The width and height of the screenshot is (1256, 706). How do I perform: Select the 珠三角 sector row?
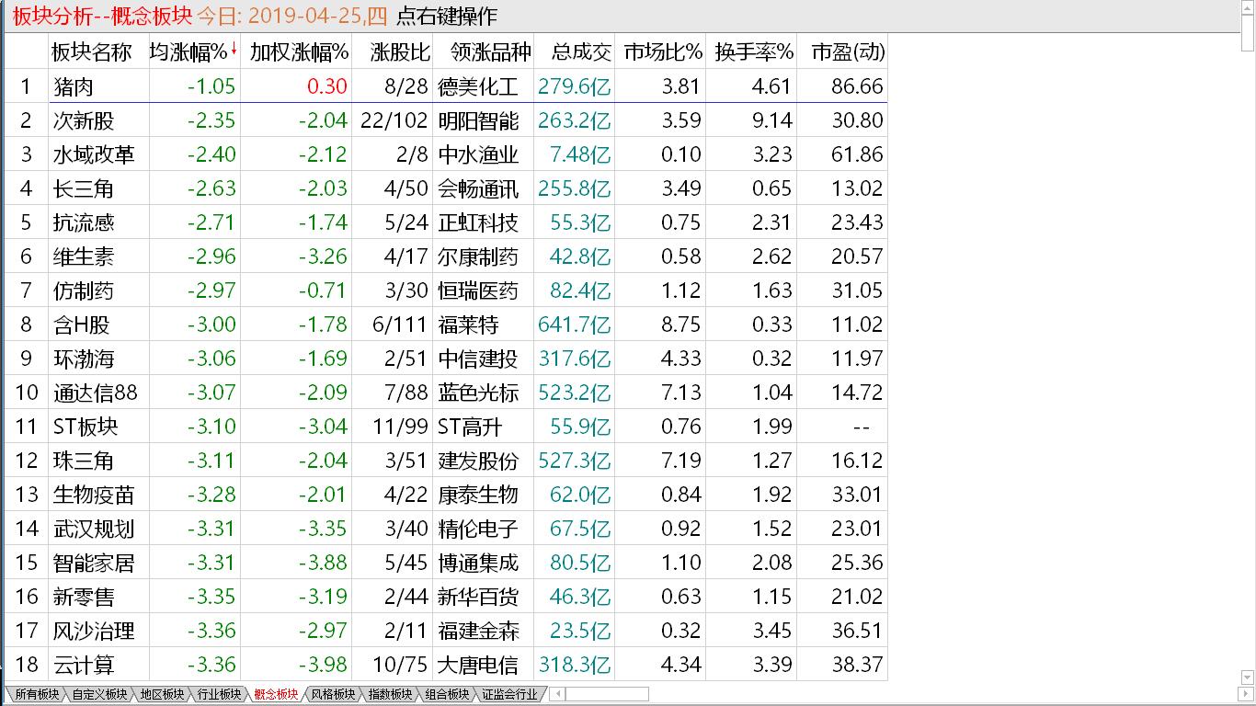(x=445, y=461)
